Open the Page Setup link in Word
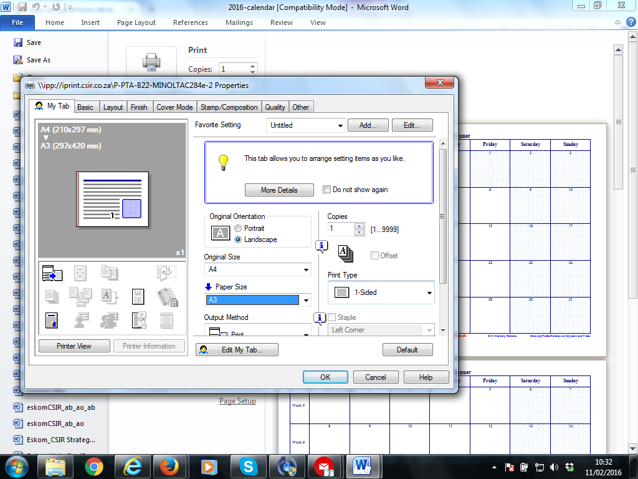Image resolution: width=638 pixels, height=479 pixels. pos(237,401)
